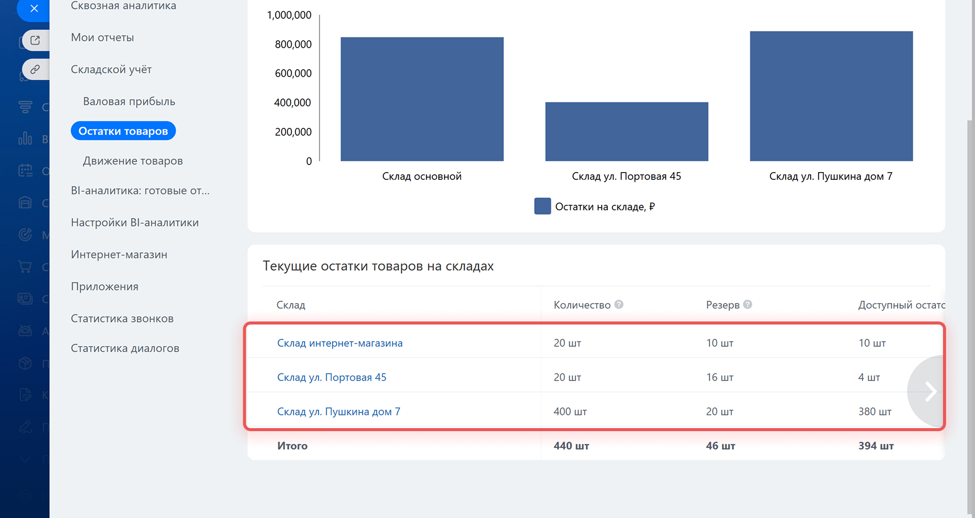Expand the Складской учёт menu section
Screen dimensions: 975x518
[111, 70]
